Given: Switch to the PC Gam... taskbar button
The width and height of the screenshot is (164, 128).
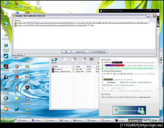Looking at the screenshot, I should pos(65,120).
